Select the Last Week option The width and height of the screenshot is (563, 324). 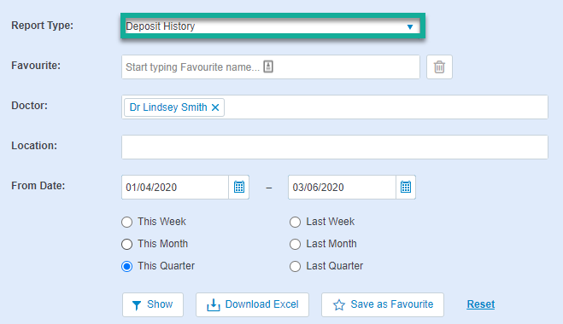[x=295, y=223]
